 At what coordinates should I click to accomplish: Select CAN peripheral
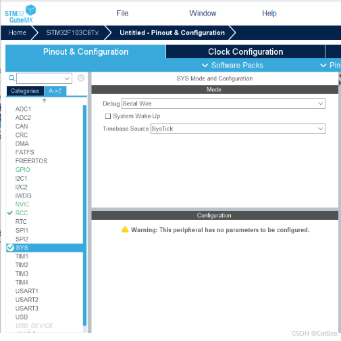tap(22, 127)
